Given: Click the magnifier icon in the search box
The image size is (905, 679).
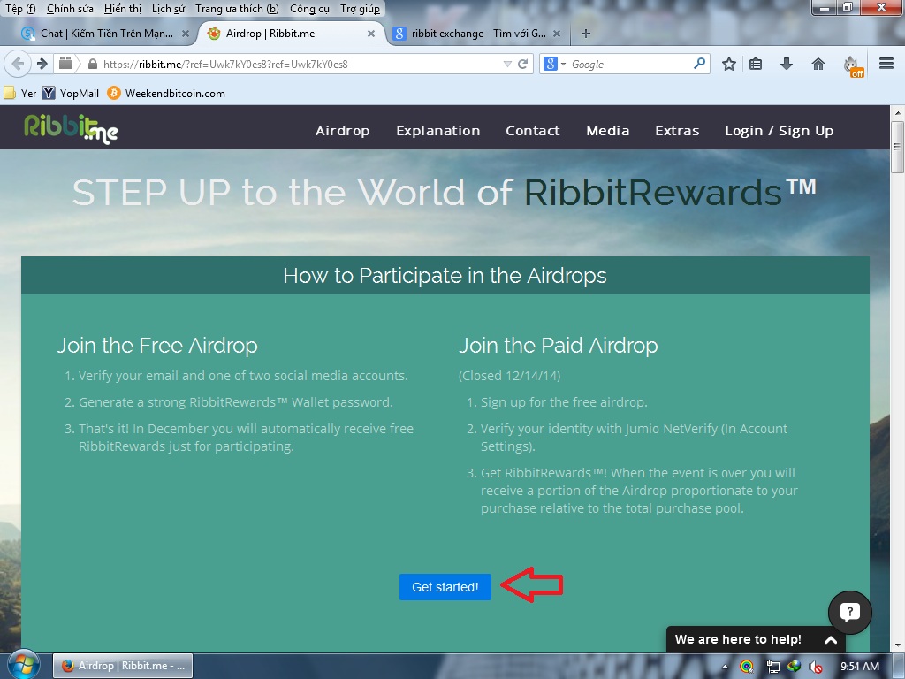Looking at the screenshot, I should coord(699,63).
